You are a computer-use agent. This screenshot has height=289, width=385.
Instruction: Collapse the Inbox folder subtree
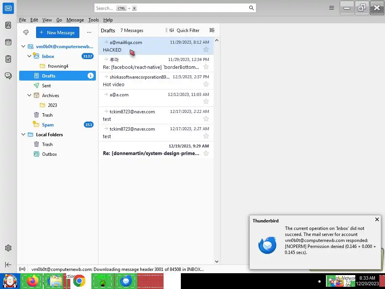[29, 56]
